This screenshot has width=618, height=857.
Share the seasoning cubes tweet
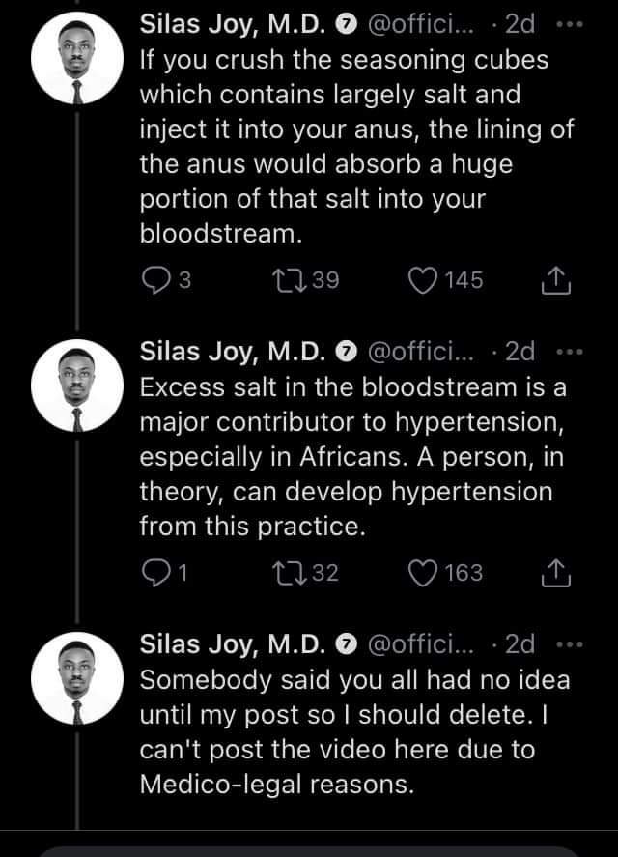point(557,280)
